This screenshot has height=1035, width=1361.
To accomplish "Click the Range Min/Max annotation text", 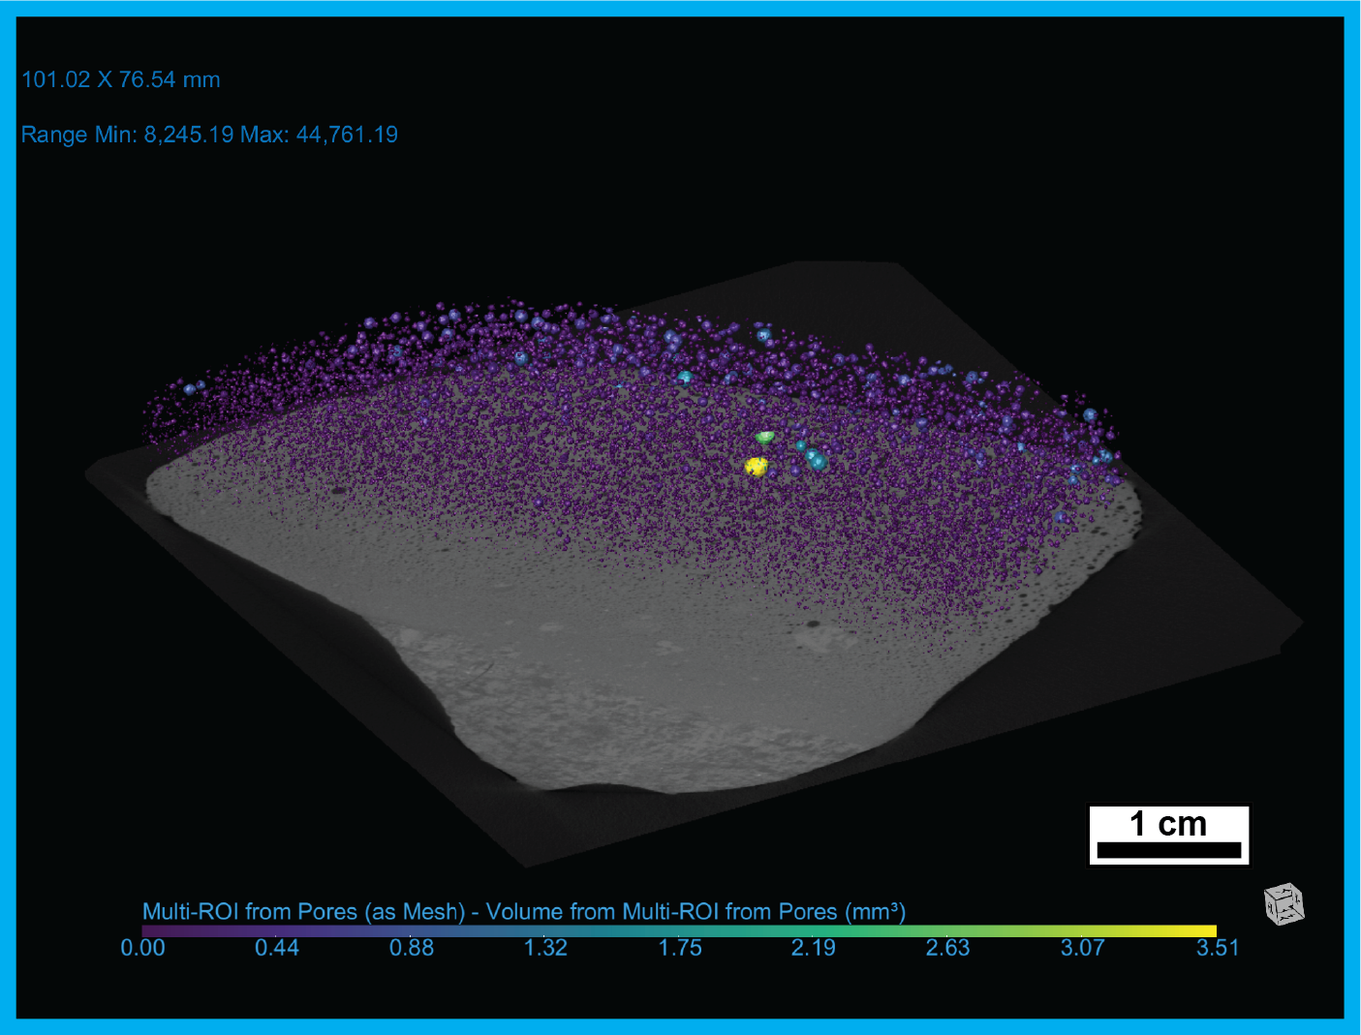I will point(209,135).
